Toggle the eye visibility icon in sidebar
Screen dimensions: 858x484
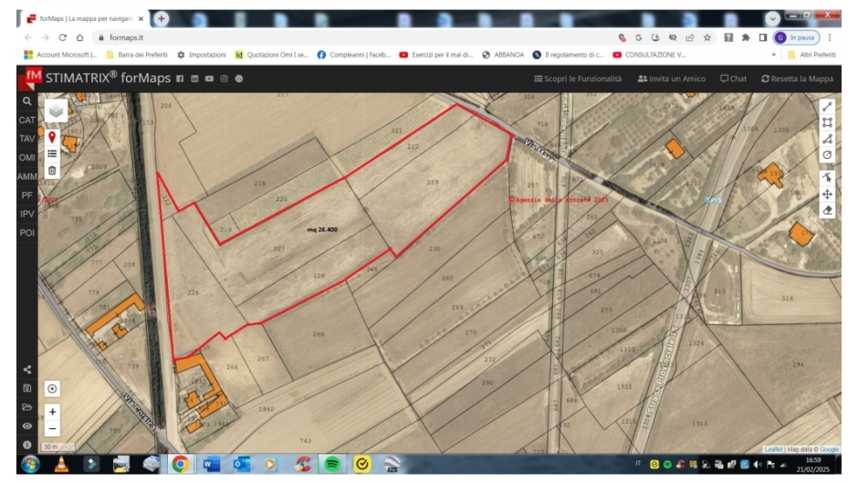click(26, 426)
